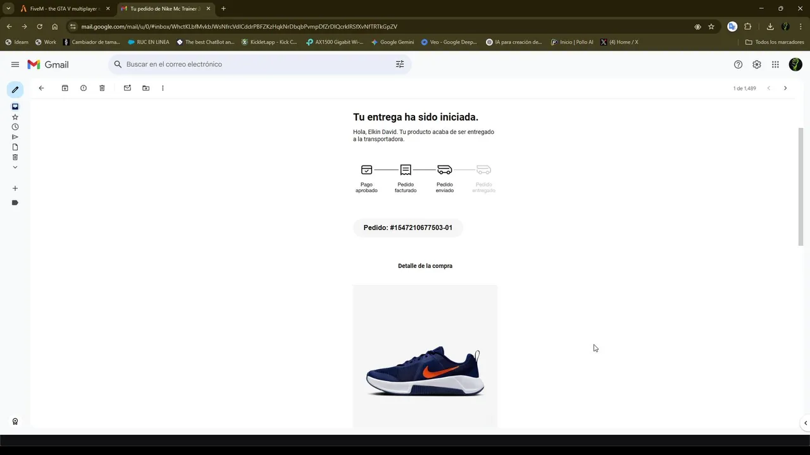Viewport: 810px width, 455px height.
Task: Open the label tag in sidebar
Action: (x=15, y=203)
